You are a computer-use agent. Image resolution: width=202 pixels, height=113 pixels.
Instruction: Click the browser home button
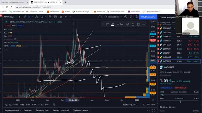(11, 7)
